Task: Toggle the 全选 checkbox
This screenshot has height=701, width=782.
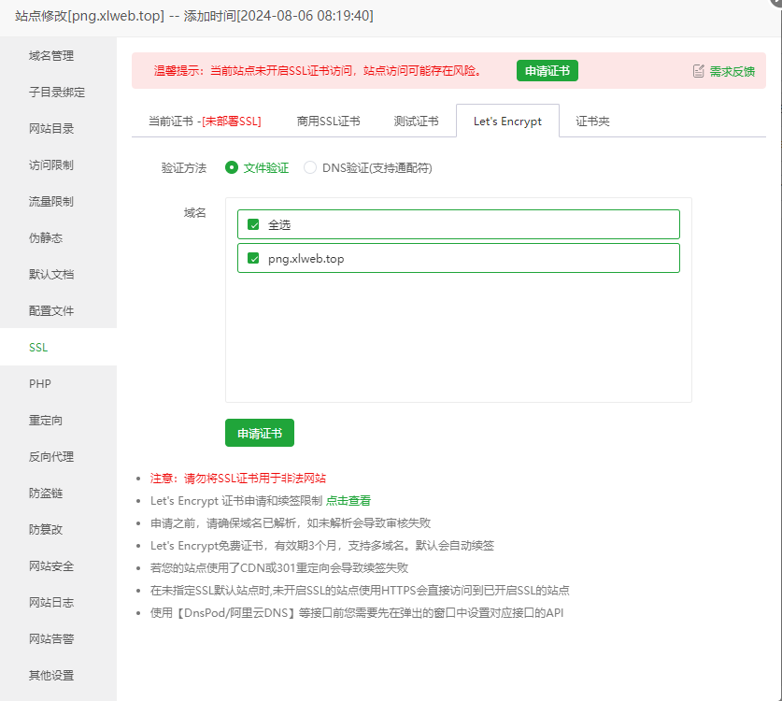Action: (x=253, y=224)
